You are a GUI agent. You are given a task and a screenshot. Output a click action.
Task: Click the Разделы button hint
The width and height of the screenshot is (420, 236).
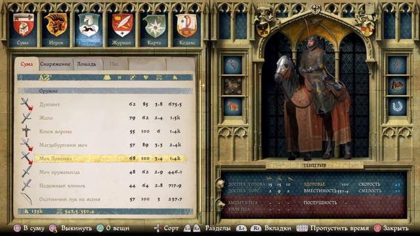pos(207,228)
